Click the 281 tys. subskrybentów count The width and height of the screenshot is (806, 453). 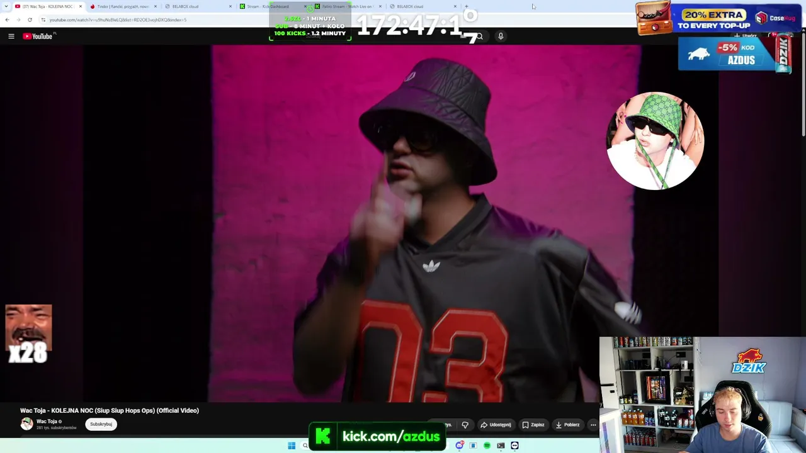[57, 428]
